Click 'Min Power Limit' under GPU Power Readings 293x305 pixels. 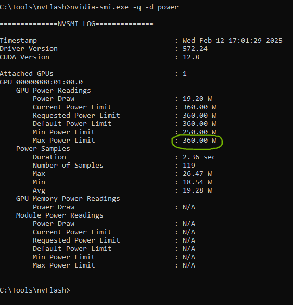coord(64,132)
